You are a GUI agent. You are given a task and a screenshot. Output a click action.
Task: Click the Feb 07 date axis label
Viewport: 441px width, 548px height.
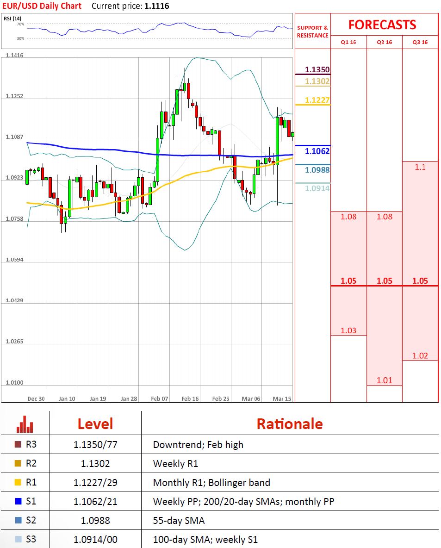pos(159,399)
